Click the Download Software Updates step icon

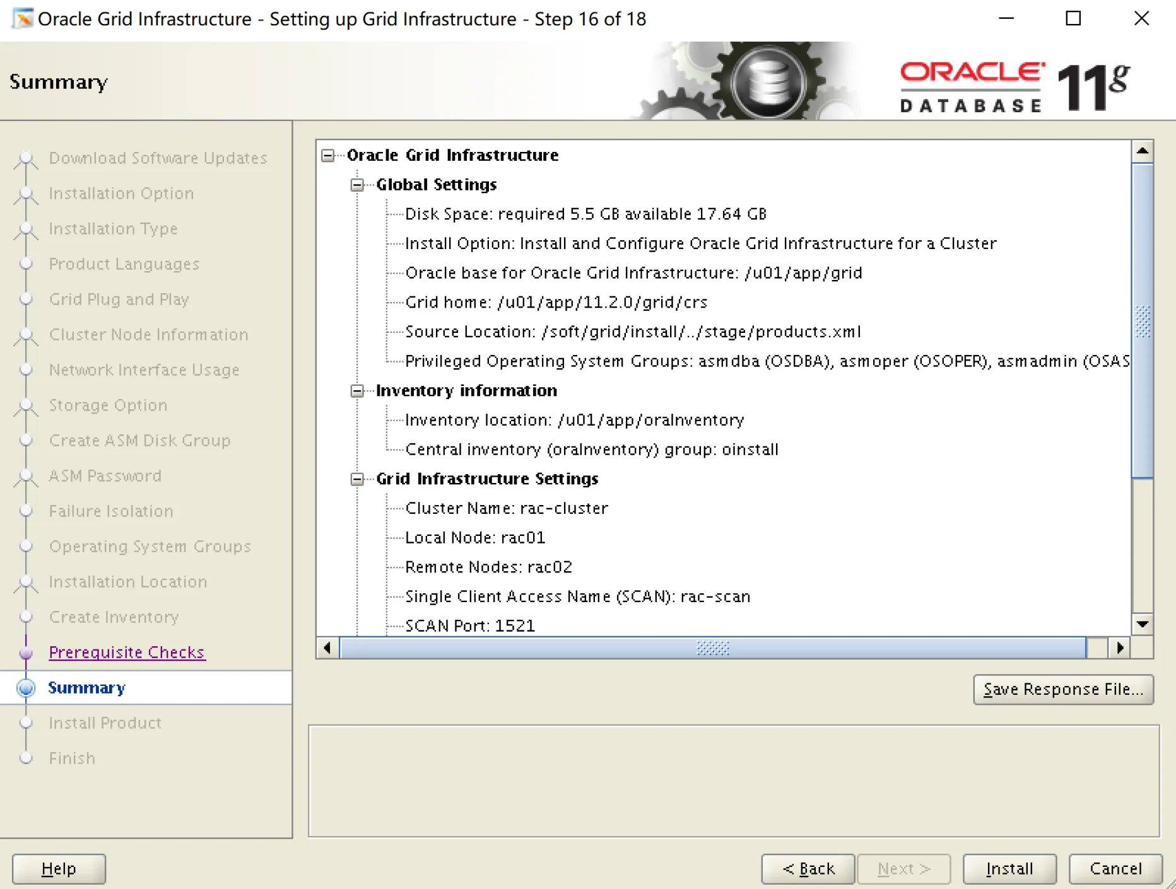pyautogui.click(x=26, y=158)
